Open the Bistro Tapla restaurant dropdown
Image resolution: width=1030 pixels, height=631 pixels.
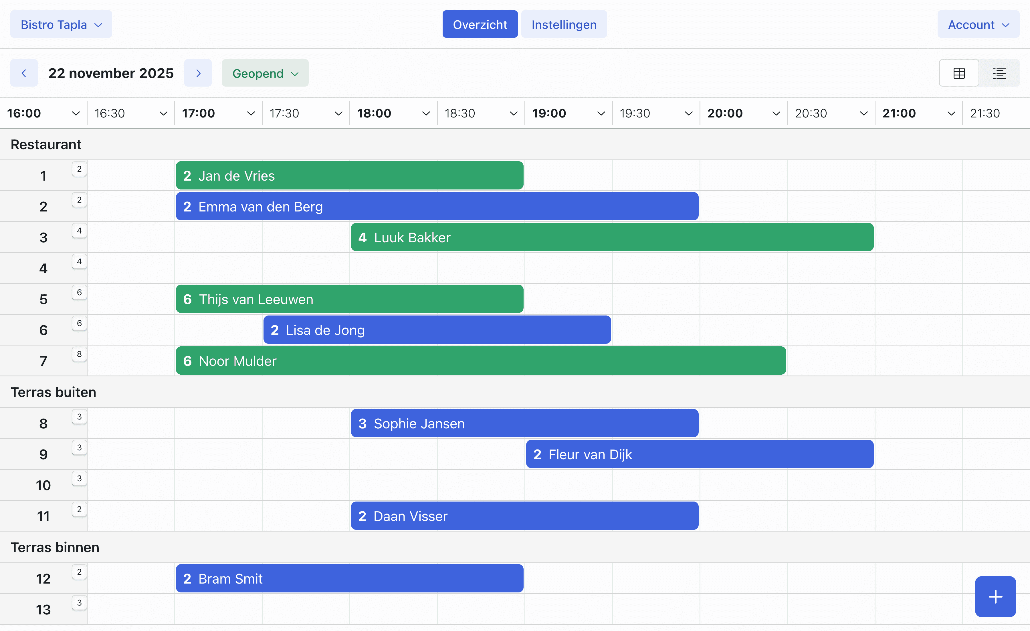click(x=61, y=24)
